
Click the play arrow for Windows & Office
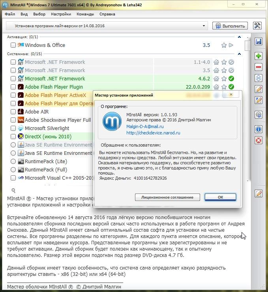pyautogui.click(x=231, y=45)
